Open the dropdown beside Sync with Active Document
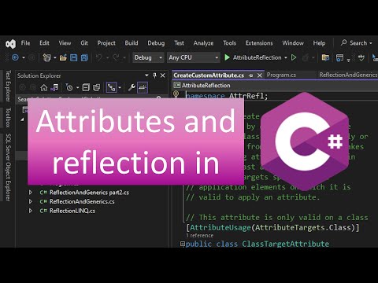Screen dimensions: 378x283 [x=120, y=88]
